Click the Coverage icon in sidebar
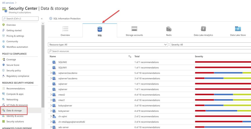 pyautogui.click(x=4, y=59)
